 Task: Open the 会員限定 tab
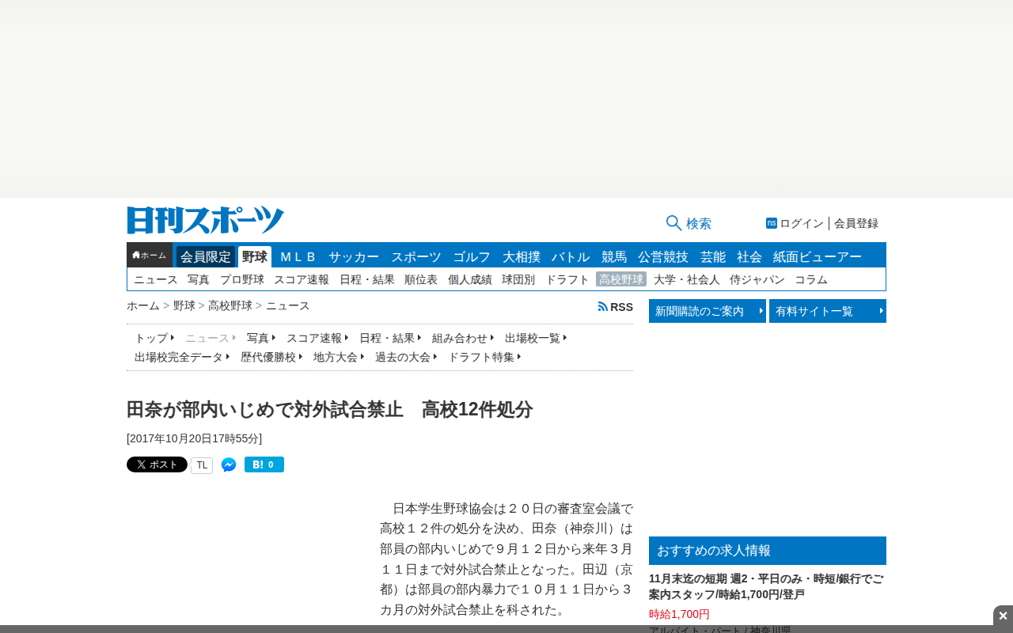pyautogui.click(x=206, y=256)
